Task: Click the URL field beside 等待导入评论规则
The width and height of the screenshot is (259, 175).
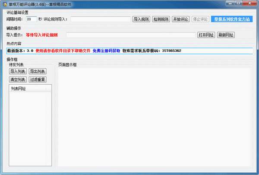Action: pyautogui.click(x=130, y=35)
